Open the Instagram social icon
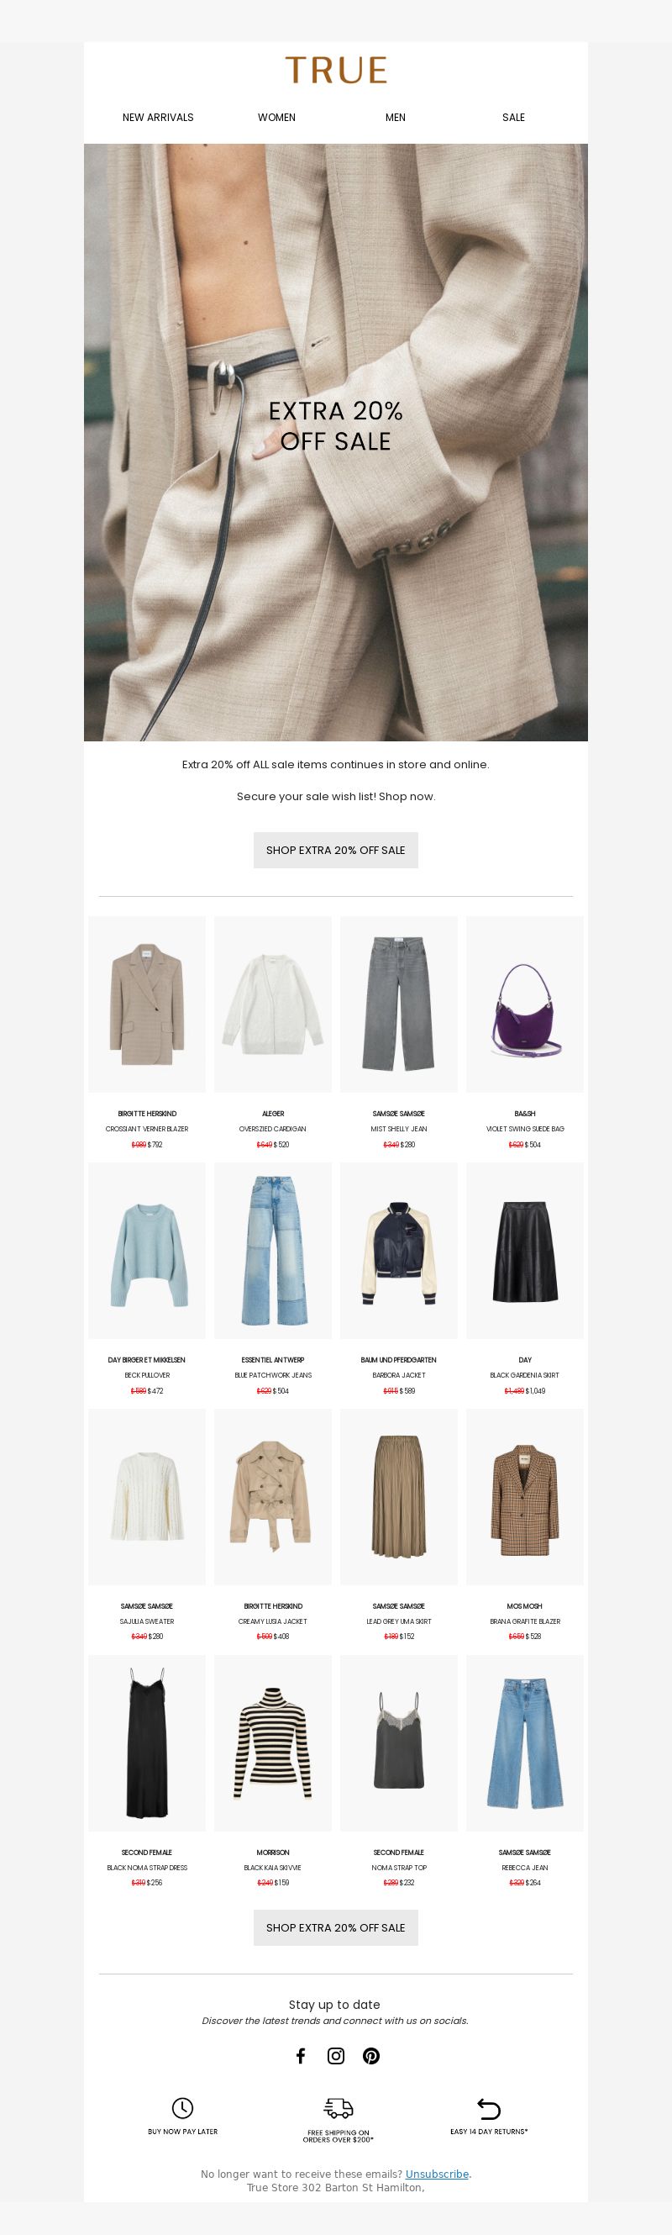Viewport: 672px width, 2235px height. click(335, 2055)
